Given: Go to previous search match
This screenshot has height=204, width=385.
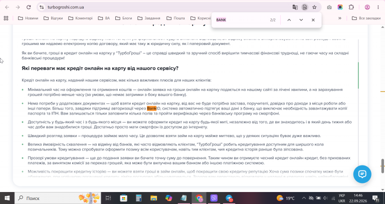Looking at the screenshot, I should click(289, 20).
